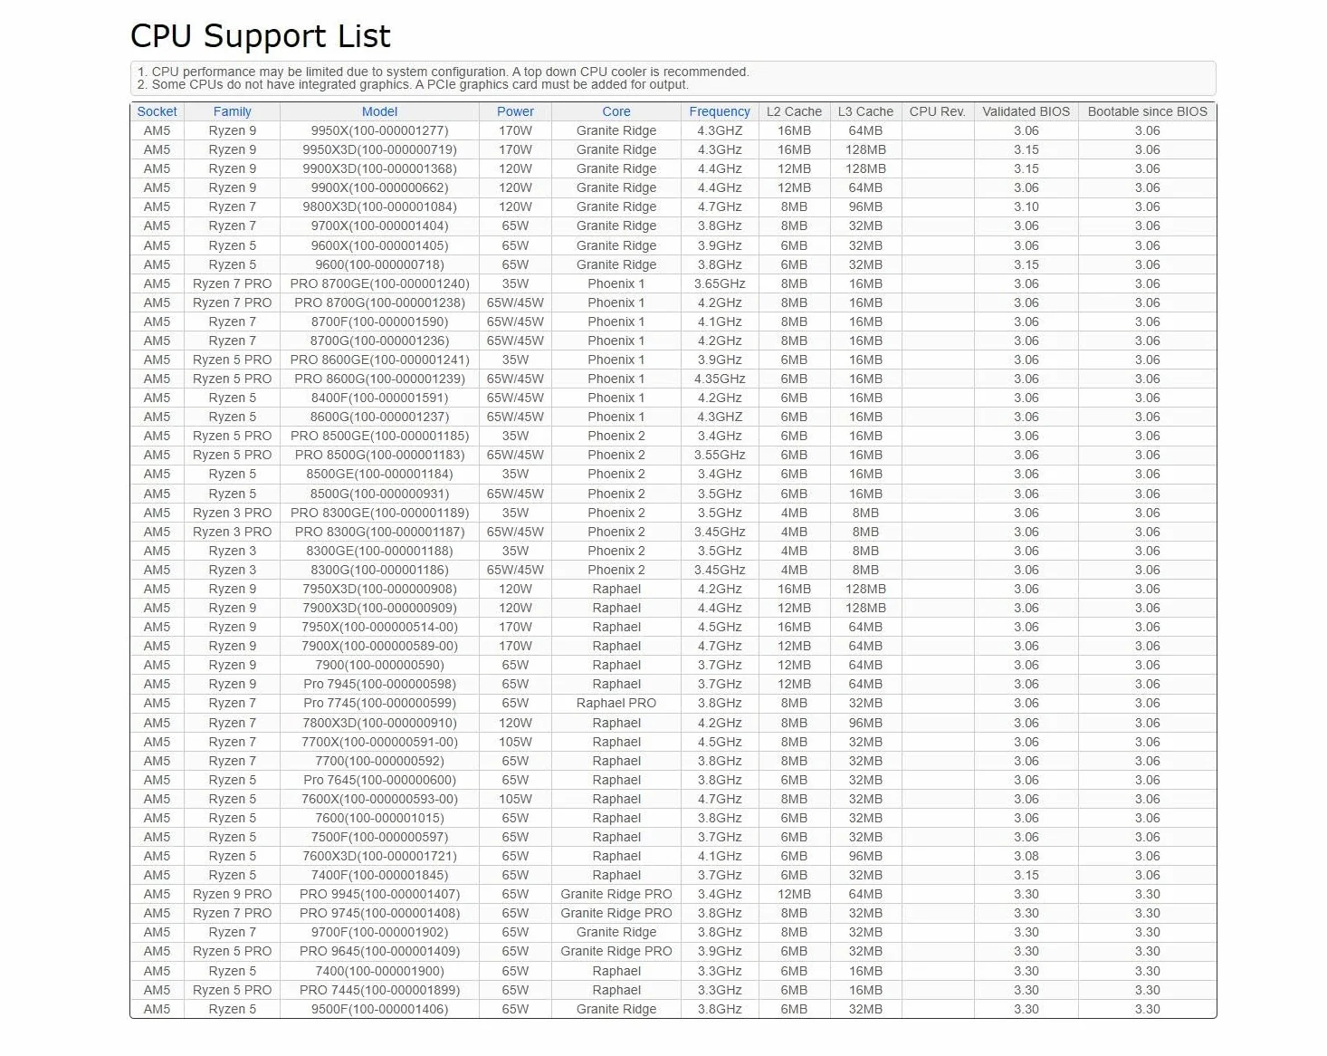Select model 7800X3D(100-000000910)
1327x1056 pixels.
coord(379,723)
